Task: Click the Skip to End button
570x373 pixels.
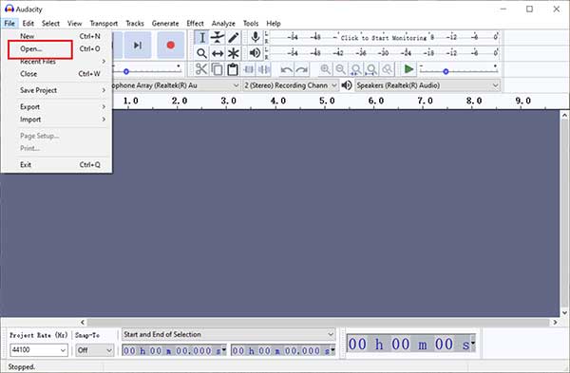Action: pyautogui.click(x=138, y=45)
